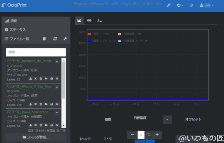Move (cut) CE3PRO_lower_hook.gcode
The width and height of the screenshot is (224, 143).
(x=35, y=125)
